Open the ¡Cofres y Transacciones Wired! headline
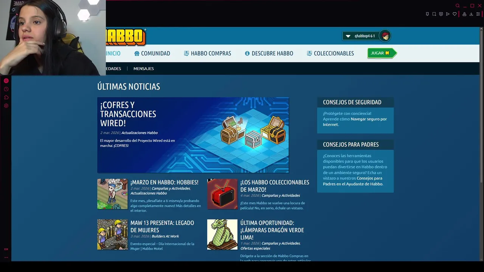Viewport: 484px width, 272px height. point(128,114)
